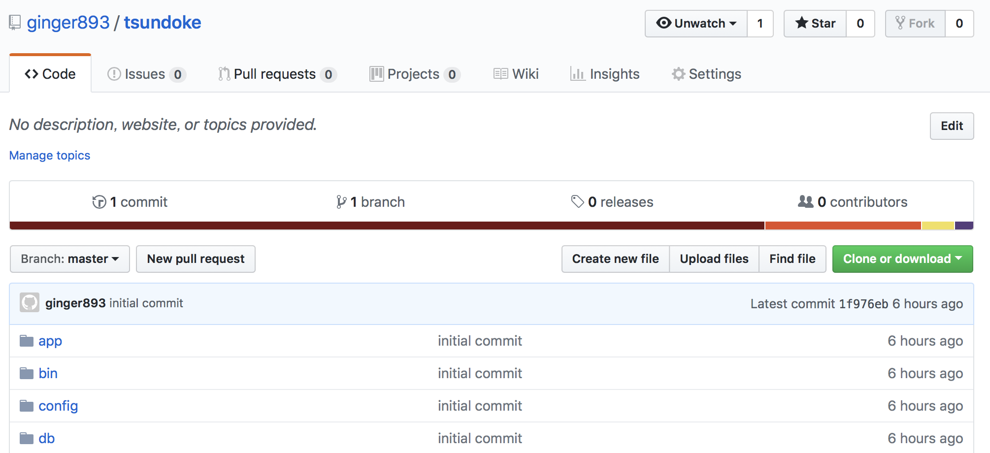Click the Code angle brackets icon
The height and width of the screenshot is (453, 990).
32,74
